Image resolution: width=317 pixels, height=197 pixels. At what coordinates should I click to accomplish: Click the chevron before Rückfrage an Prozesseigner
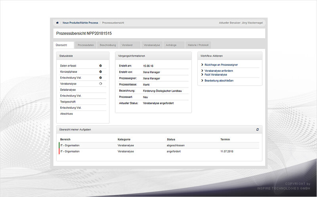pos(202,65)
